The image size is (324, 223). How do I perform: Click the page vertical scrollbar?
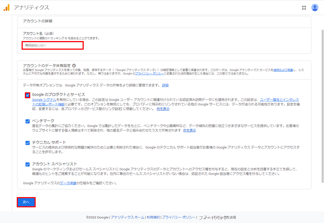[x=322, y=106]
